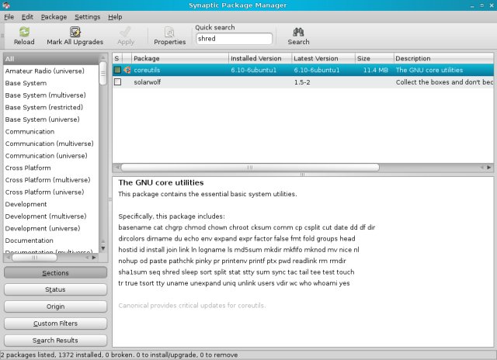Sort by the Description column header
Screen dimensions: 497x360
443,58
